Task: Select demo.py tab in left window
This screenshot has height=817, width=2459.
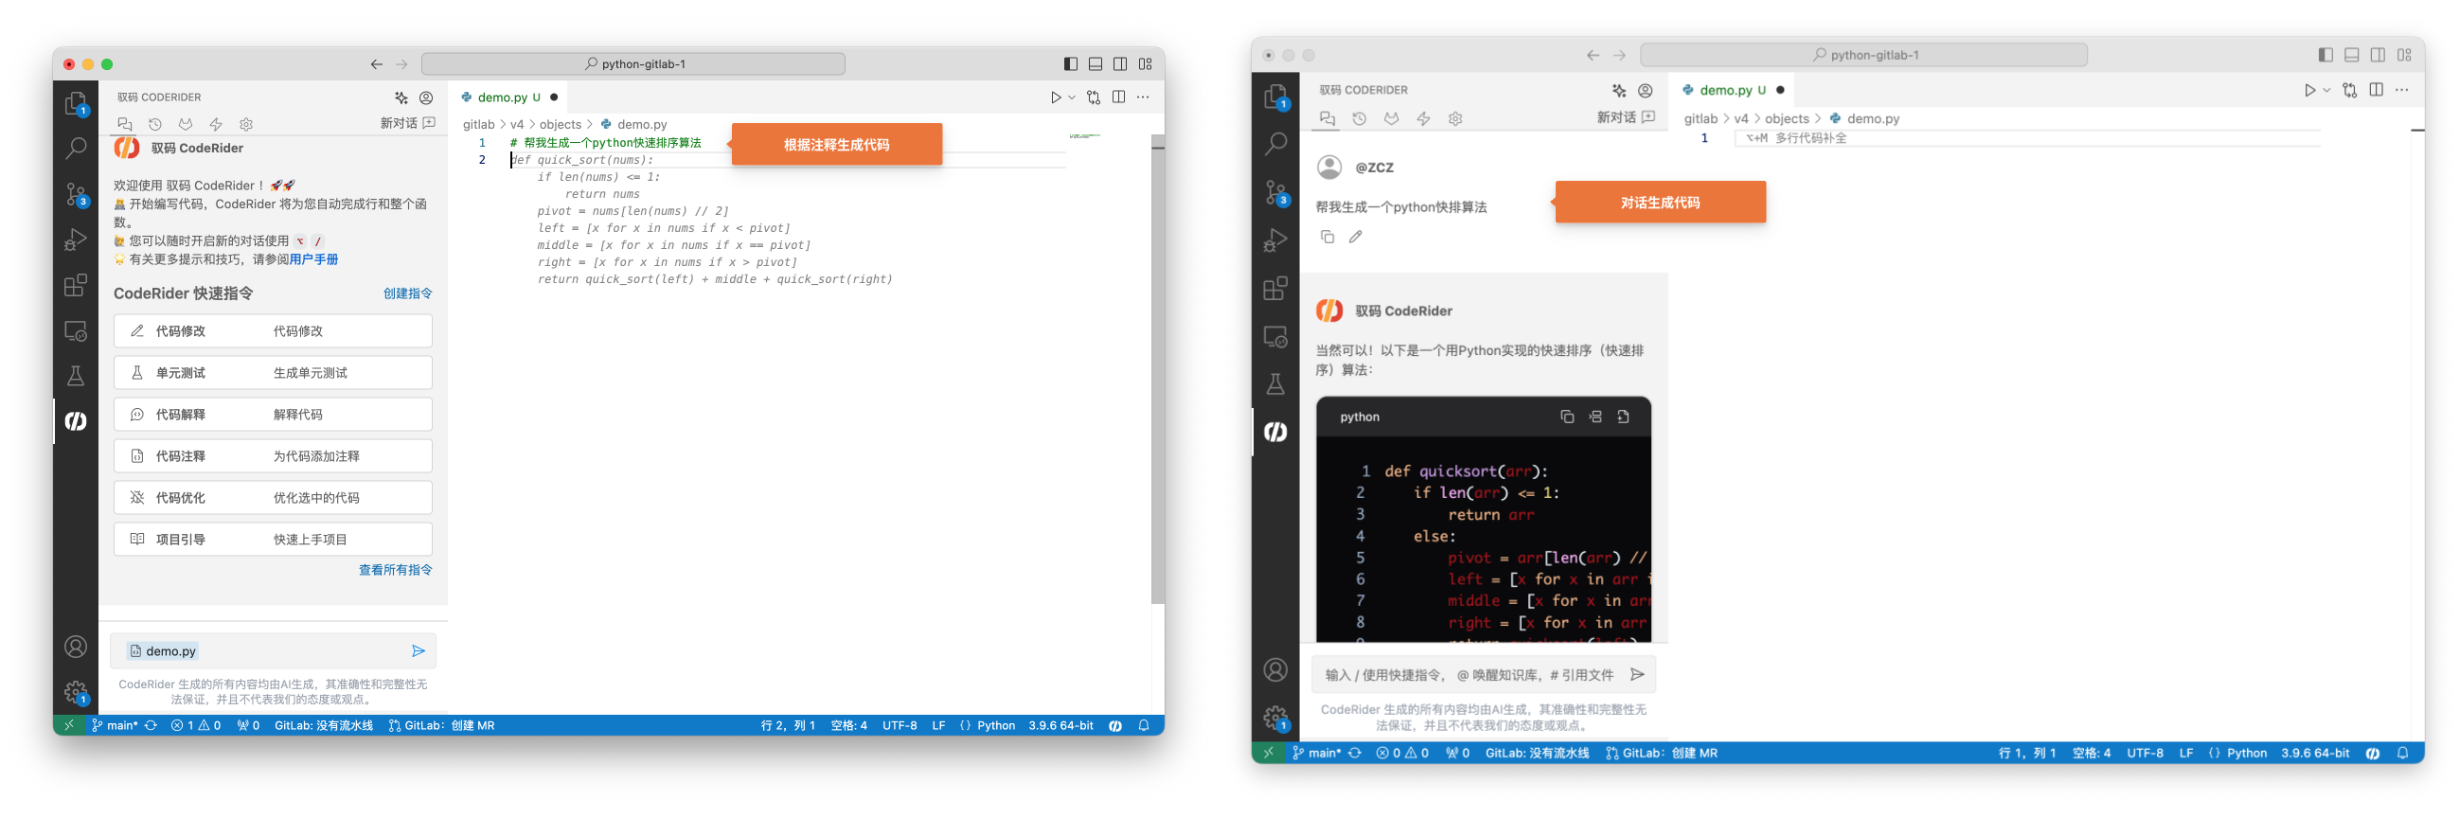Action: pyautogui.click(x=508, y=98)
